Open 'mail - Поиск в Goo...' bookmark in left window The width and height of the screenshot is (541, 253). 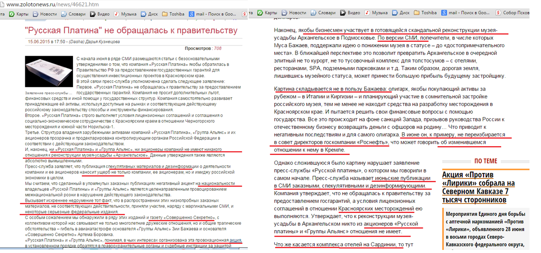click(x=213, y=14)
